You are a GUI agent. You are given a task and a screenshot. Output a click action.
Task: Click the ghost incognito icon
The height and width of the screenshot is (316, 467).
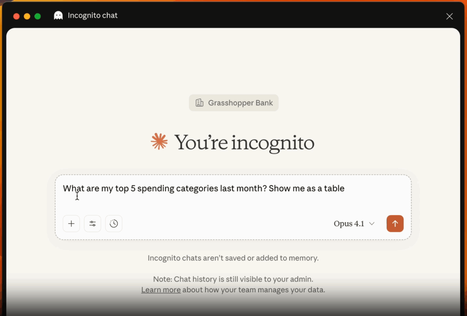coord(58,16)
